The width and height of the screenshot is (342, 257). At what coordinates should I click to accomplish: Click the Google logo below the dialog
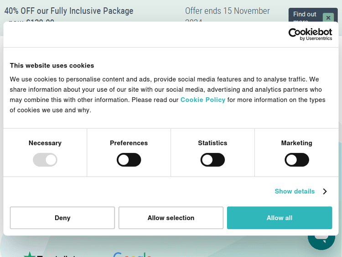click(132, 254)
